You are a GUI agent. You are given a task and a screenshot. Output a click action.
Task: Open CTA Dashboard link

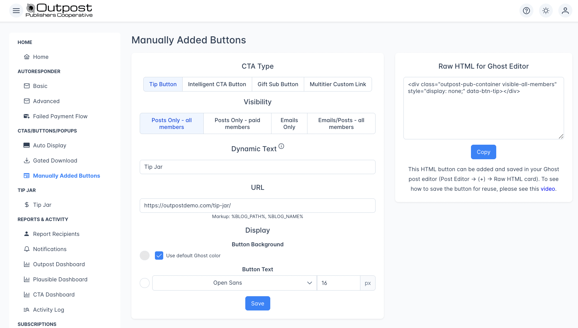point(54,294)
